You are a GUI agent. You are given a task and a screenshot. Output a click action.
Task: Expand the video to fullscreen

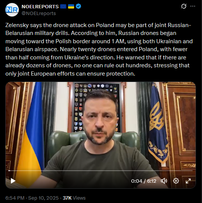(188, 181)
